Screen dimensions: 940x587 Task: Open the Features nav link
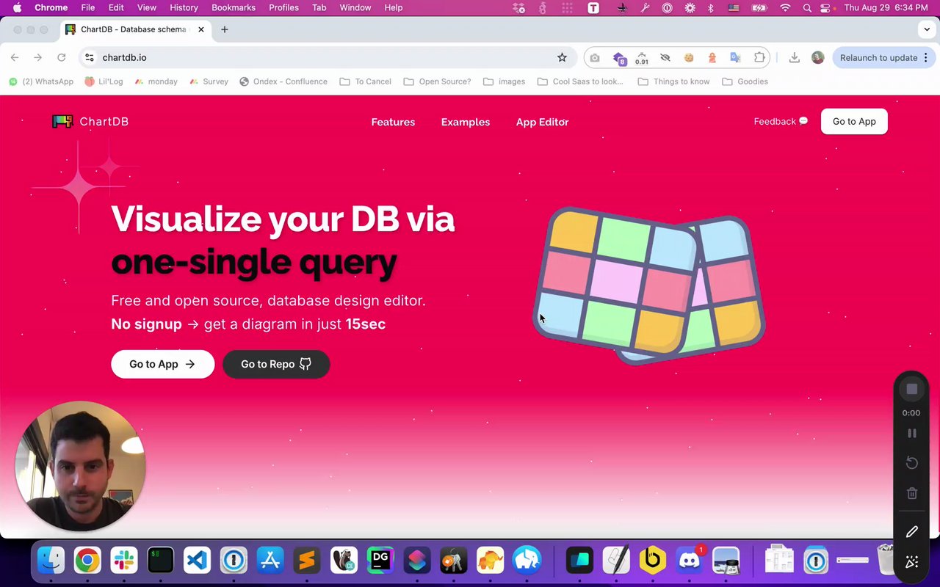coord(393,122)
